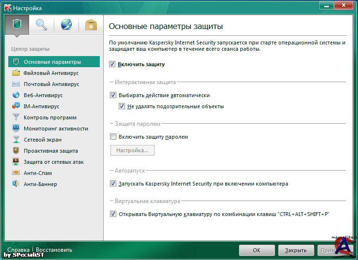Select Почтовый Антивирус item
Image resolution: width=358 pixels, height=260 pixels.
(54, 84)
